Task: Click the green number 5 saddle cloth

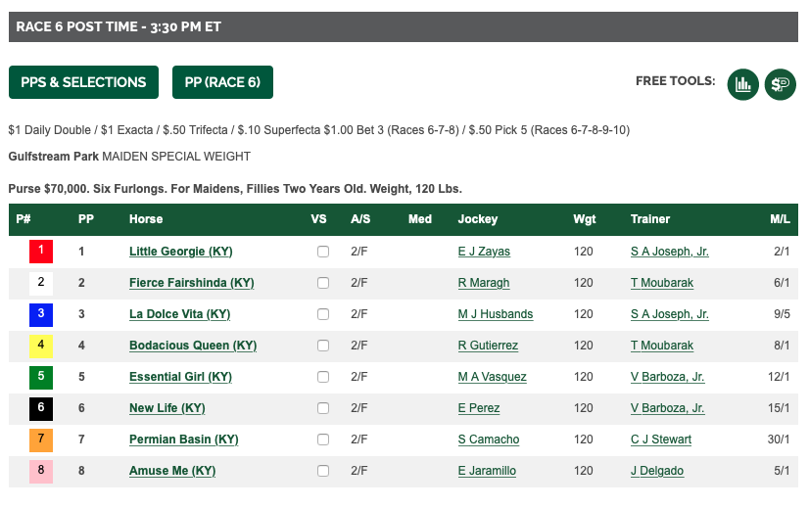Action: (x=41, y=377)
